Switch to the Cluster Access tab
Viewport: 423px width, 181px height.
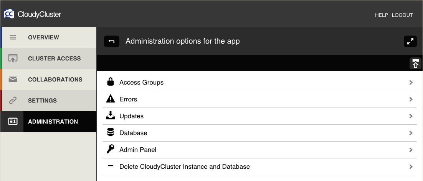coord(49,59)
